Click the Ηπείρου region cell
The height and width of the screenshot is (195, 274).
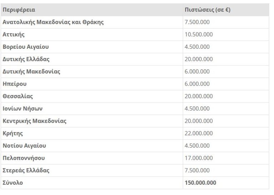point(15,84)
